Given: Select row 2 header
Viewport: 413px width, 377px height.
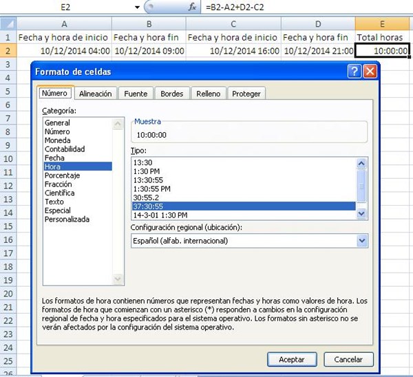Looking at the screenshot, I should click(x=8, y=51).
